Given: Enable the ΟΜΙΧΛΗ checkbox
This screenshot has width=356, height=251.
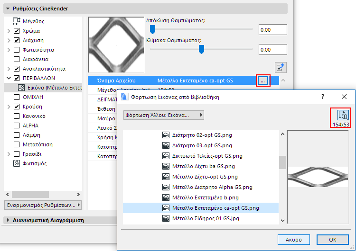Looking at the screenshot, I should (x=17, y=97).
